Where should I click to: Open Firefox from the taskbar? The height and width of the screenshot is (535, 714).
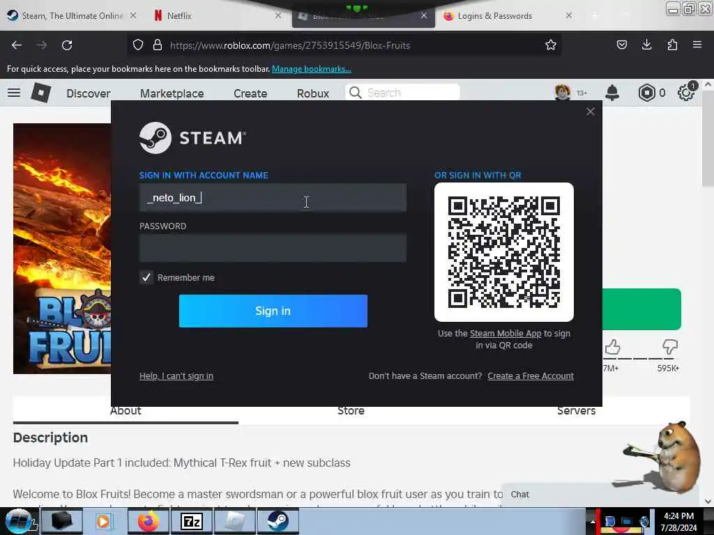click(x=149, y=521)
